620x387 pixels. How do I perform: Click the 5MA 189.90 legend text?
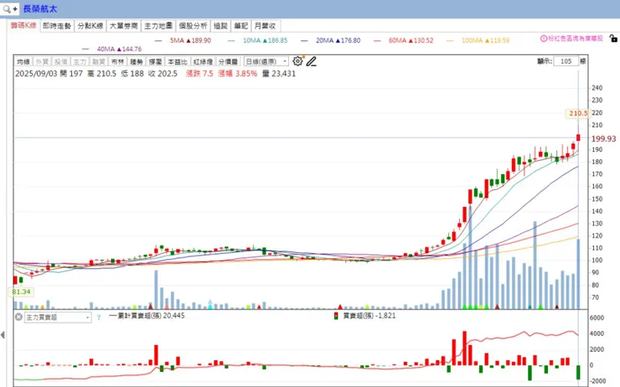coord(190,40)
